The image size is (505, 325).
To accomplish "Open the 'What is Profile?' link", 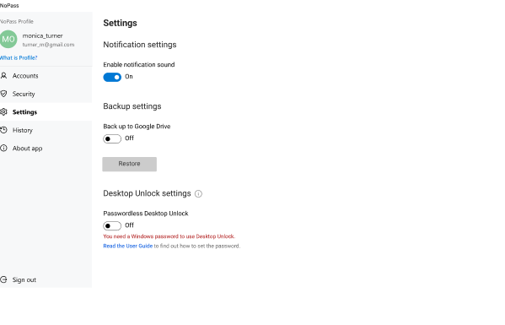I will click(19, 58).
